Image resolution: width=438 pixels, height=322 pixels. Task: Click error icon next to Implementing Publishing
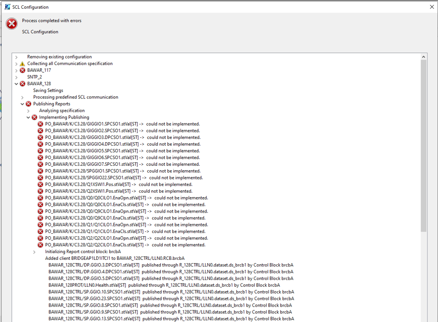pyautogui.click(x=34, y=118)
